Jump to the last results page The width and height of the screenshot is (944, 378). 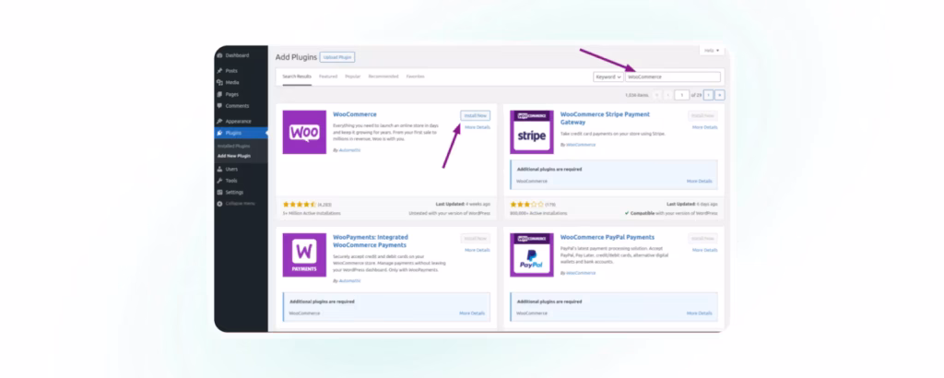pos(719,95)
